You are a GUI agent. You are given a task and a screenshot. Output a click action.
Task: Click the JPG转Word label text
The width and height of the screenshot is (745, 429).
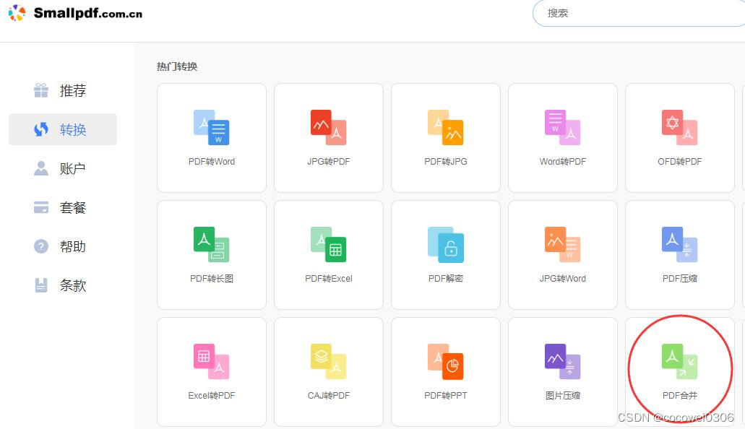point(563,278)
